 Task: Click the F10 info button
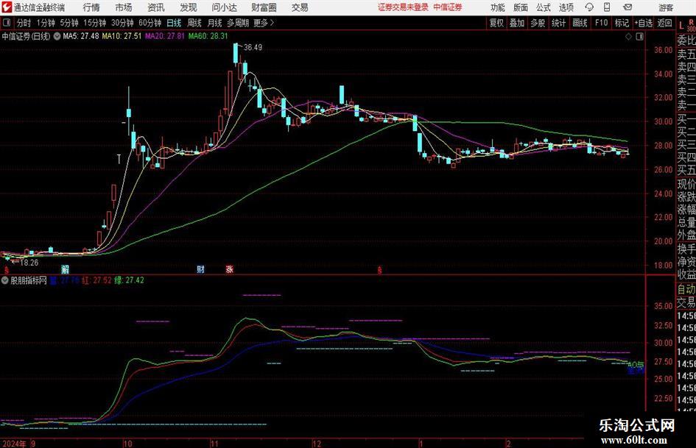coord(601,23)
